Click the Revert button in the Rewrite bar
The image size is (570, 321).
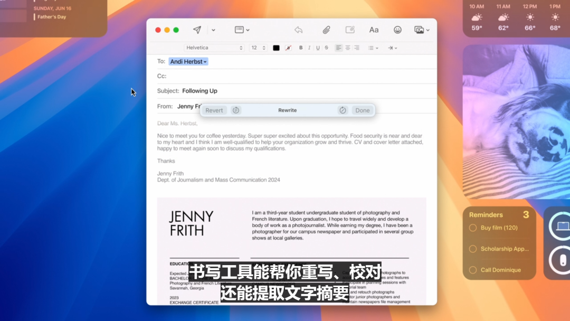pyautogui.click(x=214, y=110)
